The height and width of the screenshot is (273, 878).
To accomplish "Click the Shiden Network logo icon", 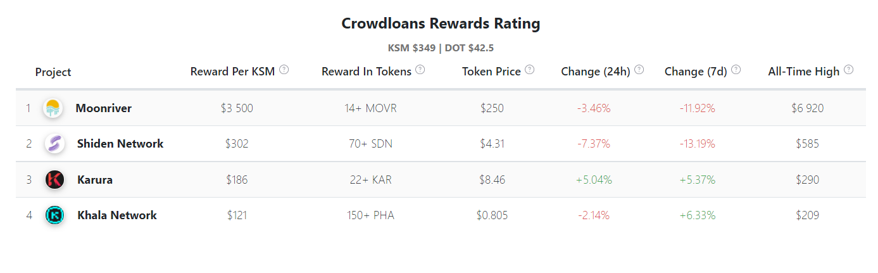I will 54,144.
